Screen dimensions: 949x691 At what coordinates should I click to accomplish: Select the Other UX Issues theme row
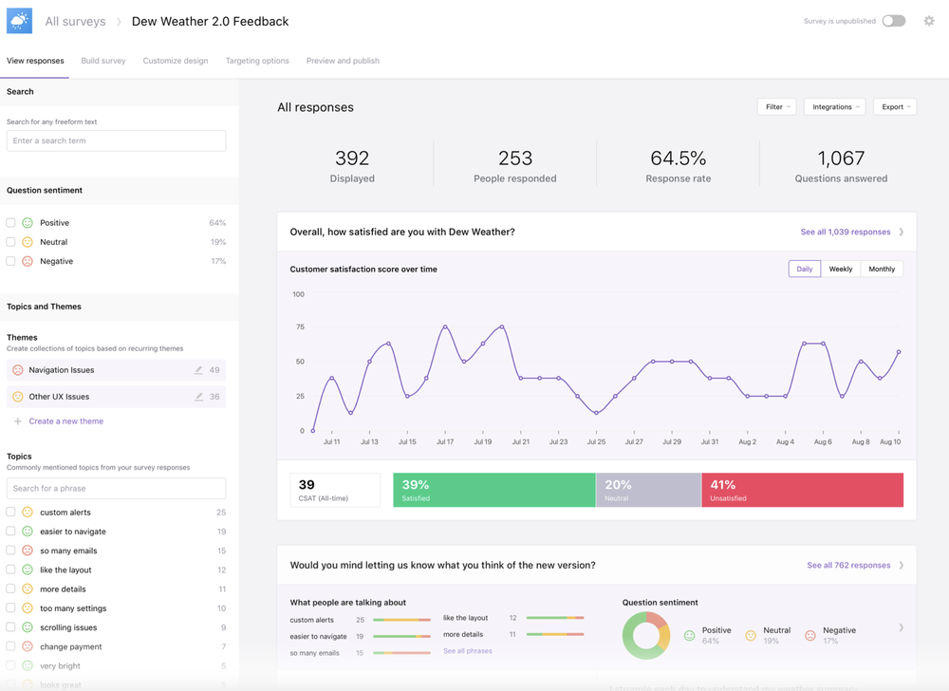click(x=116, y=397)
